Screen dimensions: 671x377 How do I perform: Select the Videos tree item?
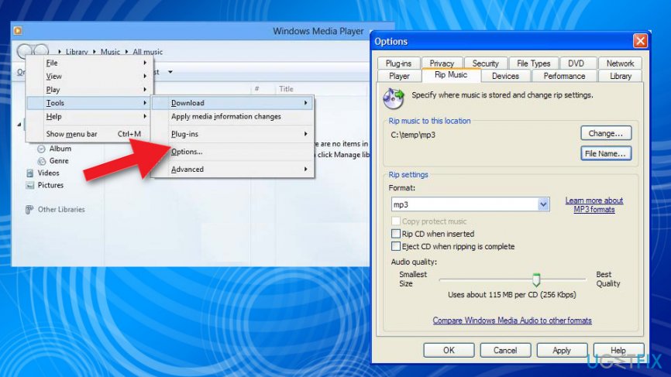coord(48,173)
